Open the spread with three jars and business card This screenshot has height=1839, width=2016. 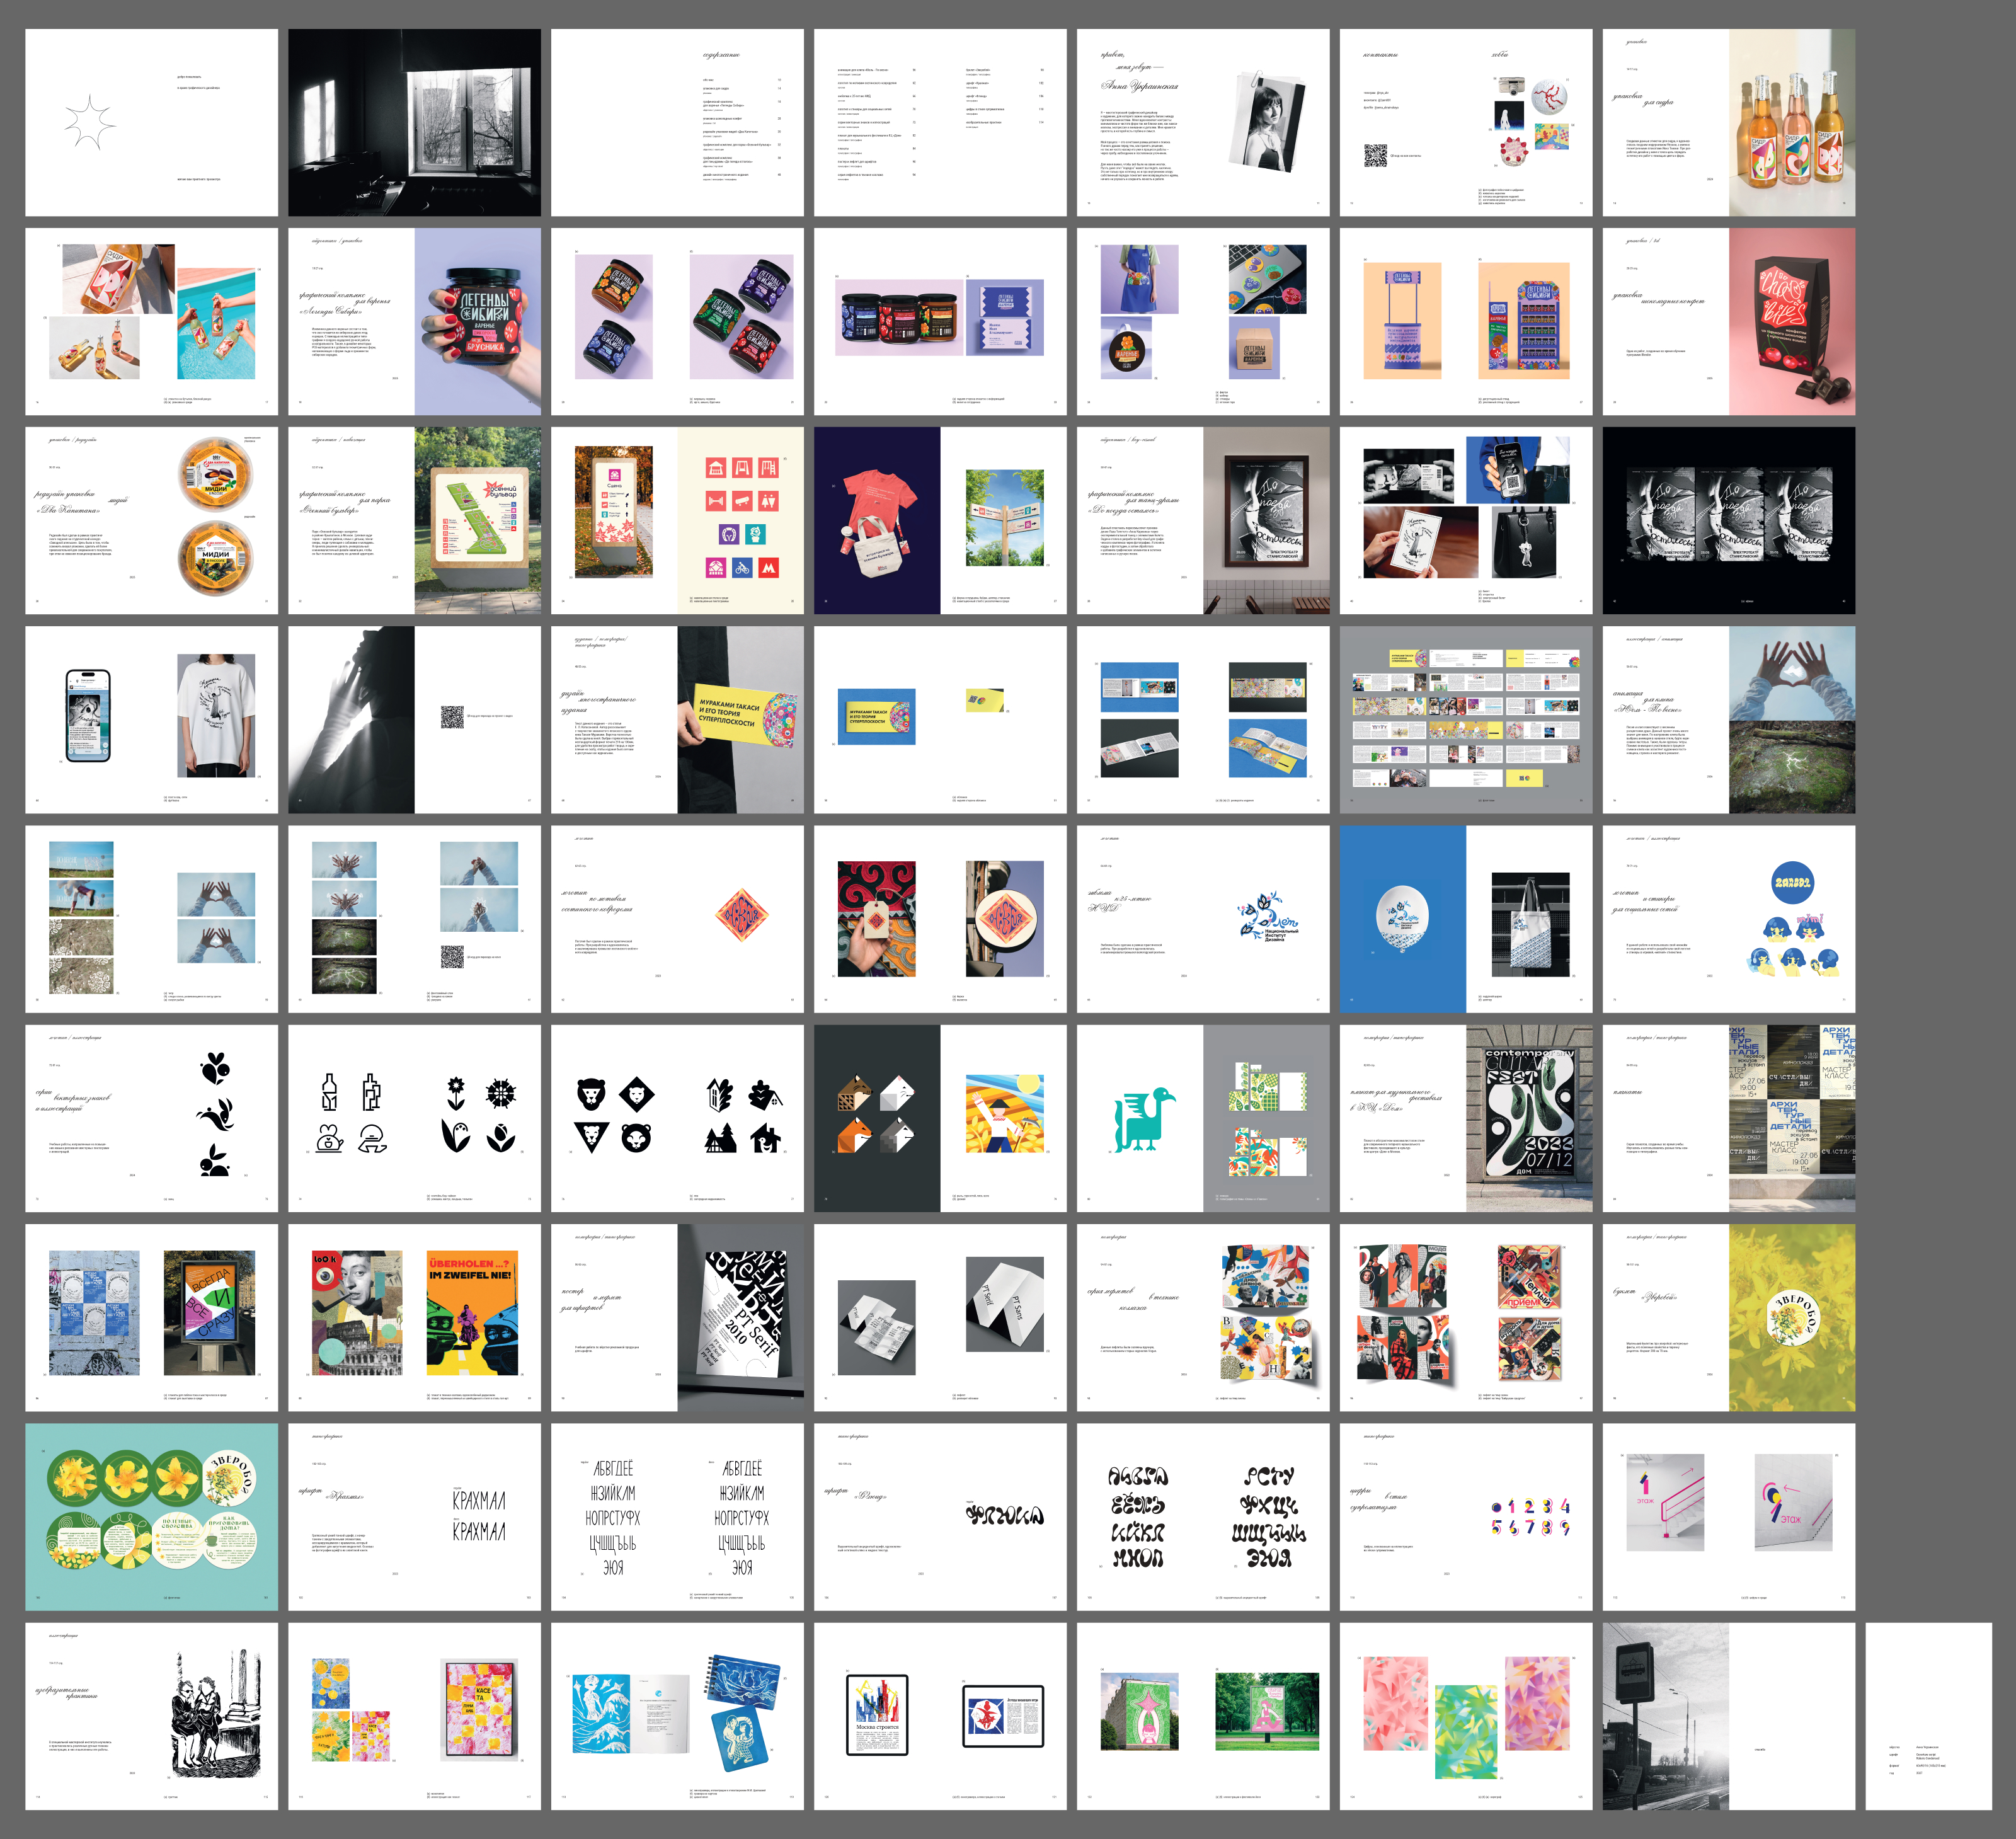pyautogui.click(x=940, y=321)
